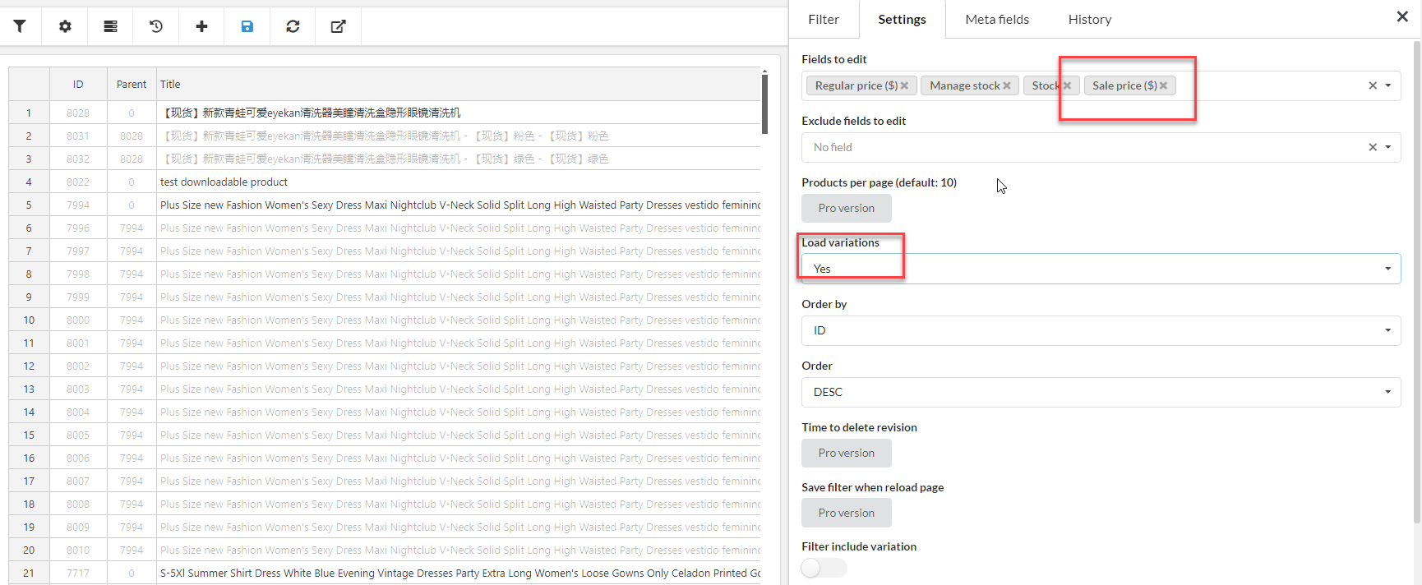1422x585 pixels.
Task: Remove the Manage stock tag
Action: (x=1007, y=85)
